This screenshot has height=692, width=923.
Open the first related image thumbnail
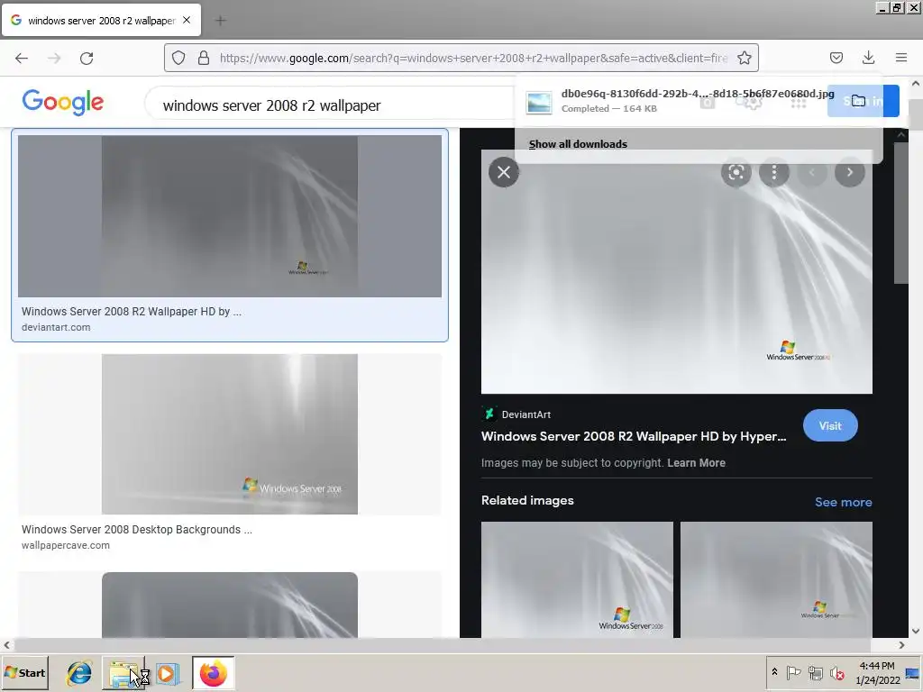pyautogui.click(x=577, y=579)
